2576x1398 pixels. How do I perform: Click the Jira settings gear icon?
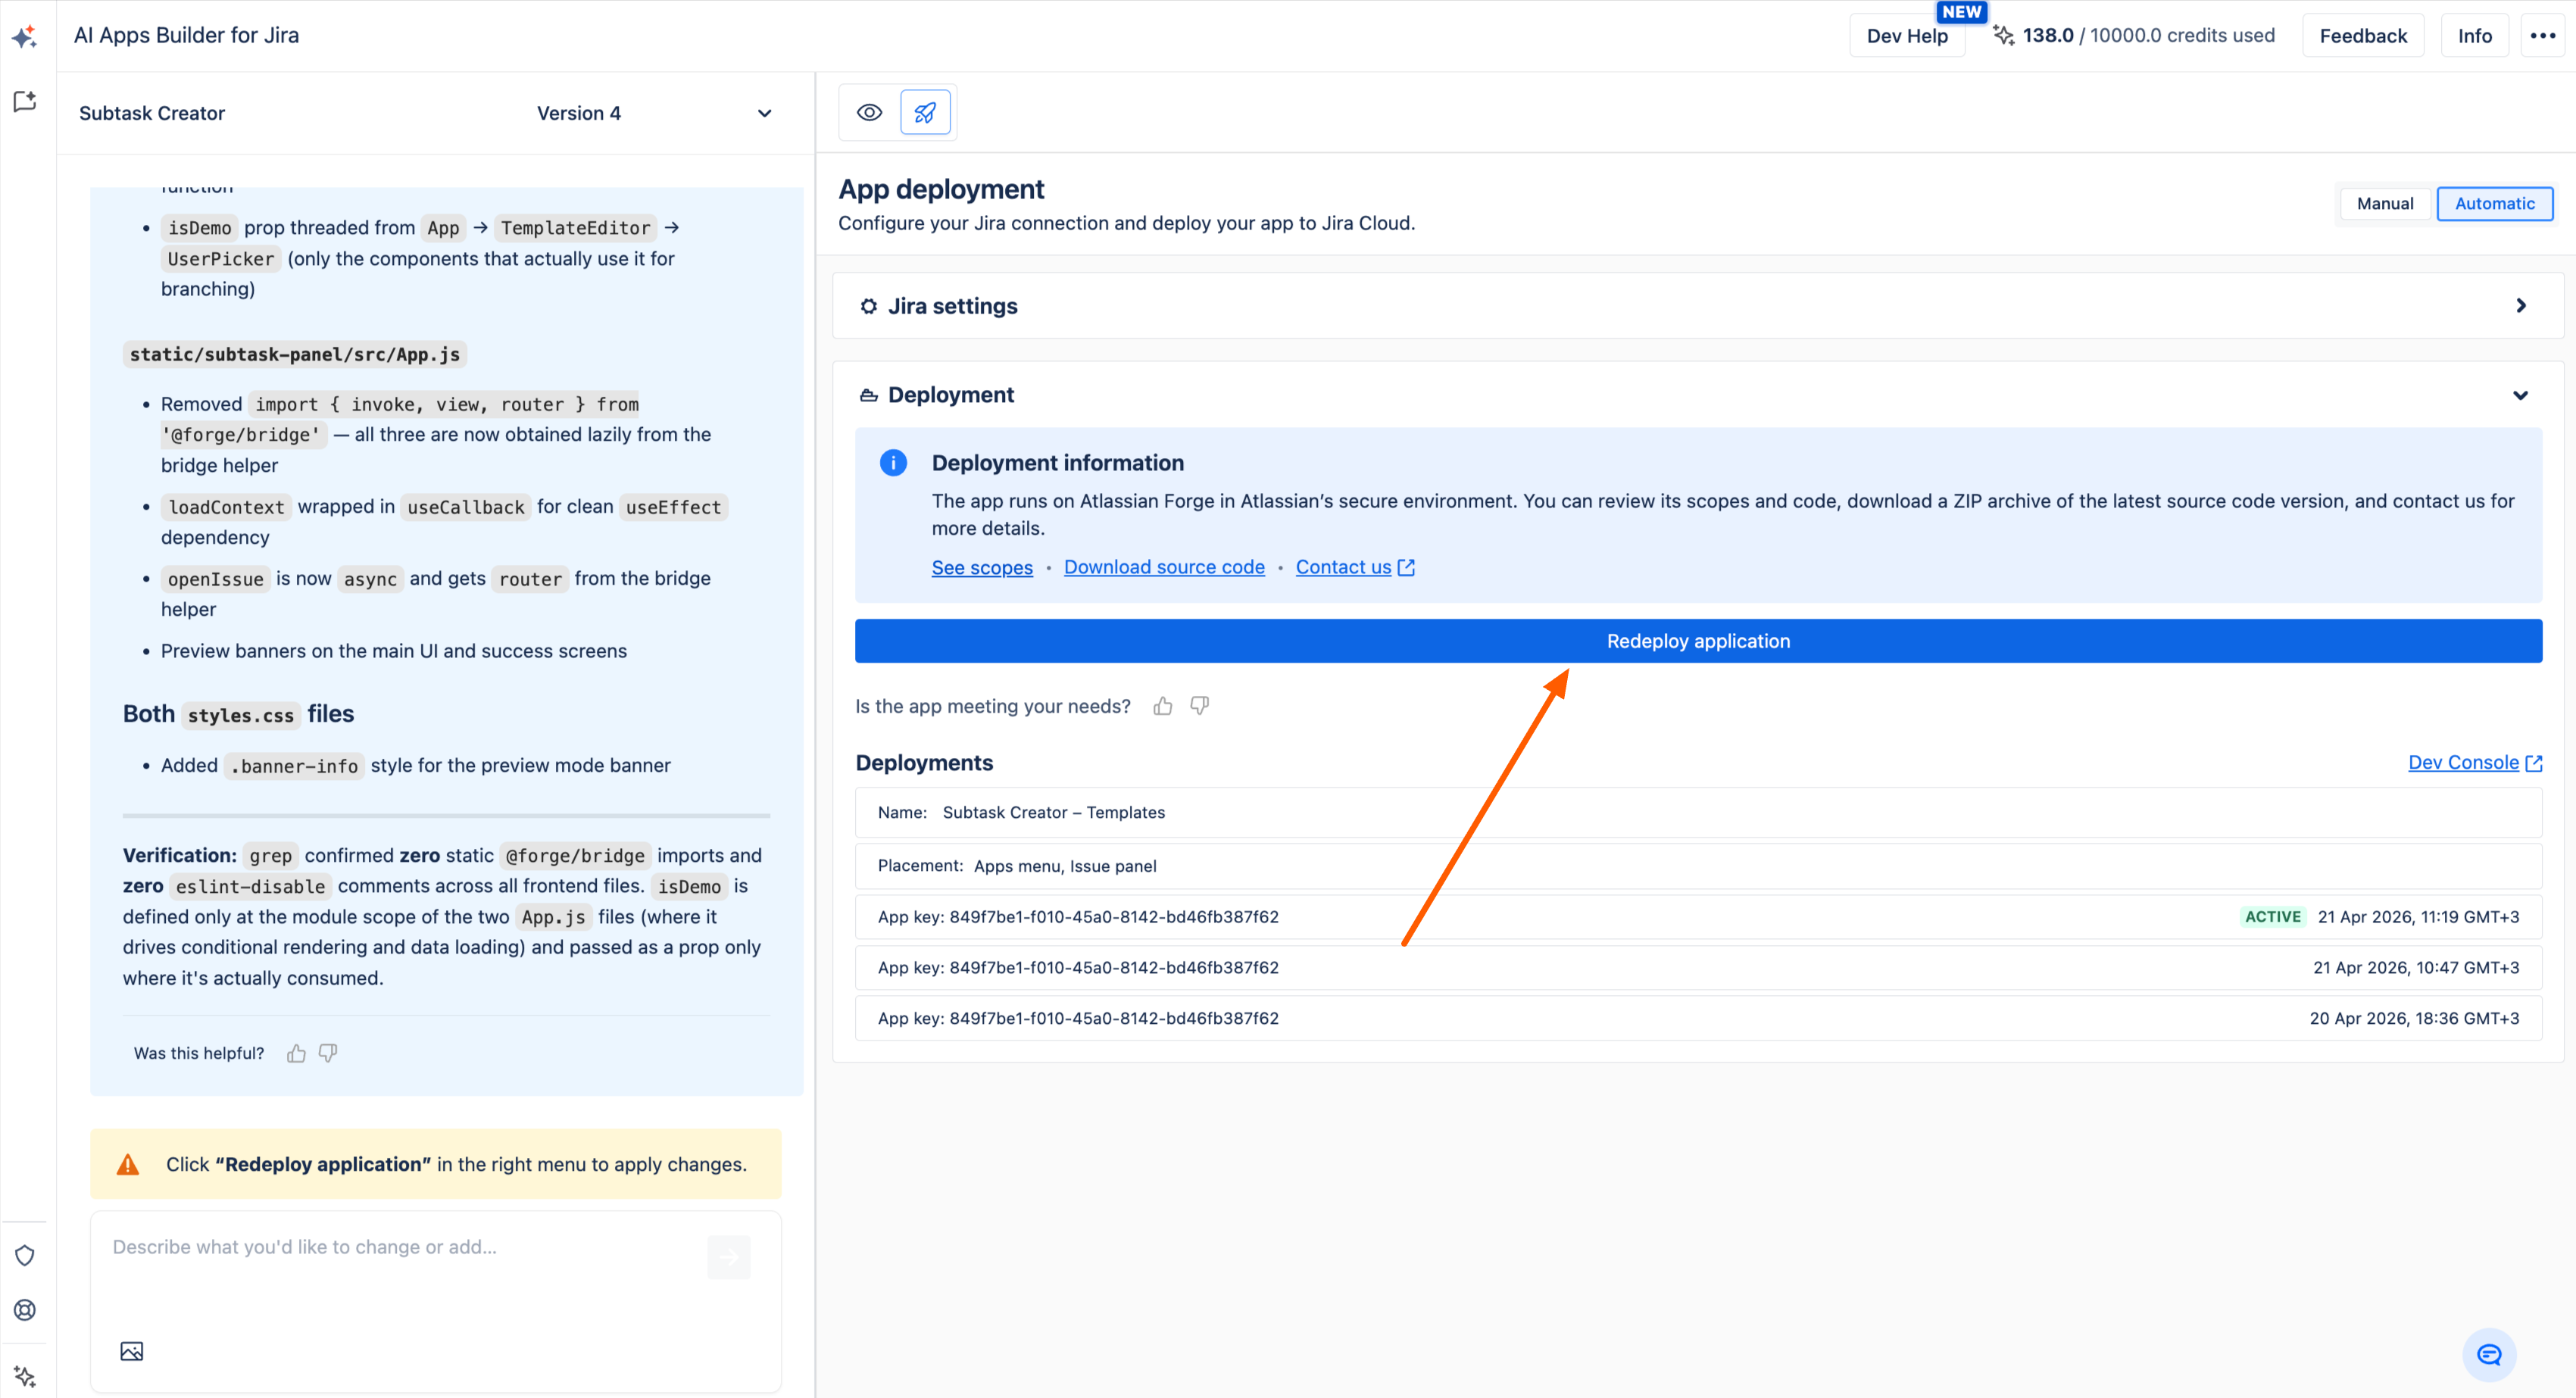[869, 306]
